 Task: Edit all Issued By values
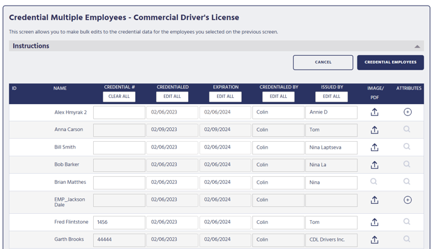coord(332,97)
